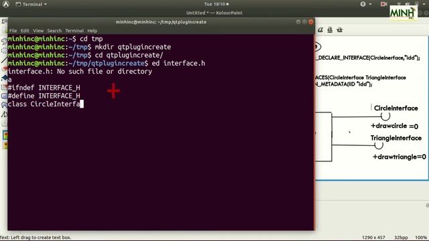Open the File menu in the terminal
This screenshot has height=241, width=429.
pyautogui.click(x=13, y=31)
